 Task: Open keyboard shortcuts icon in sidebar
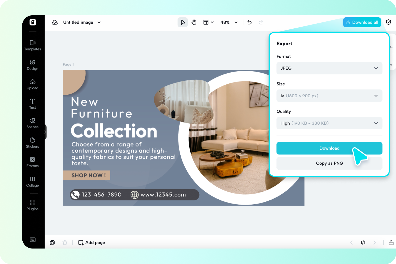(33, 240)
